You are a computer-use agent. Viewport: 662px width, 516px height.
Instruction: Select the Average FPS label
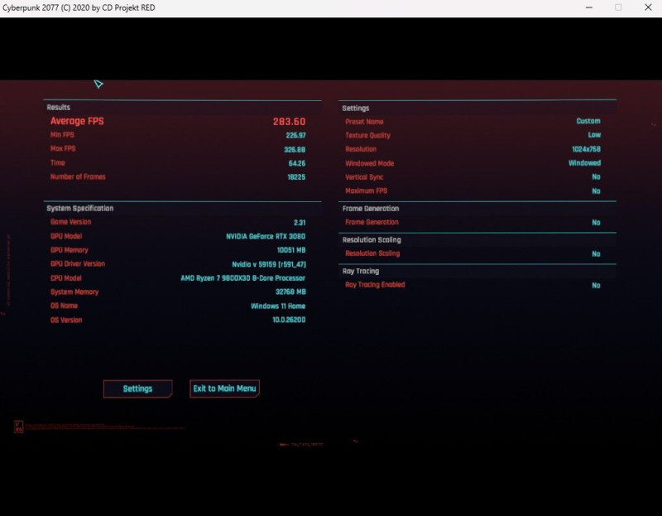tap(77, 121)
